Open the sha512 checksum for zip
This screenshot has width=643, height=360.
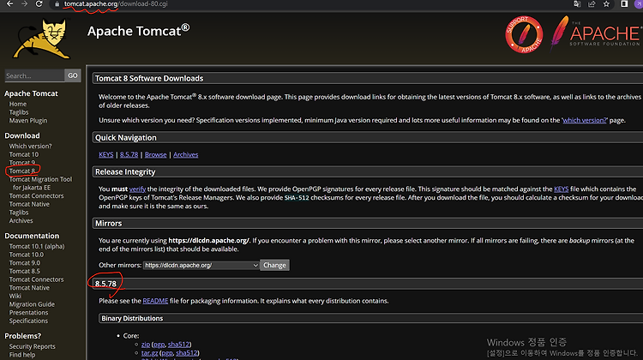178,345
